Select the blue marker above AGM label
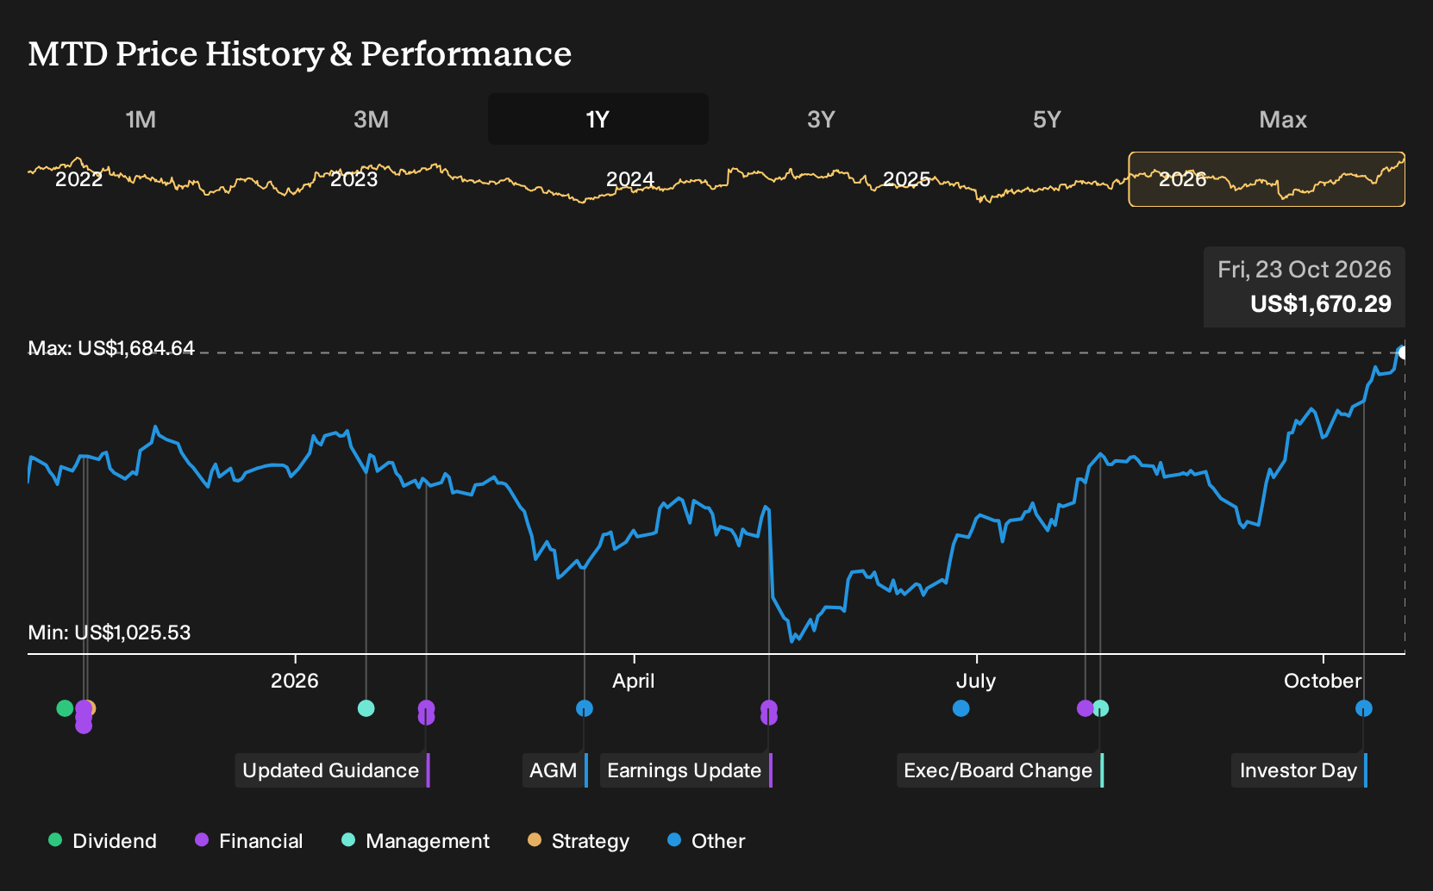 pos(585,708)
